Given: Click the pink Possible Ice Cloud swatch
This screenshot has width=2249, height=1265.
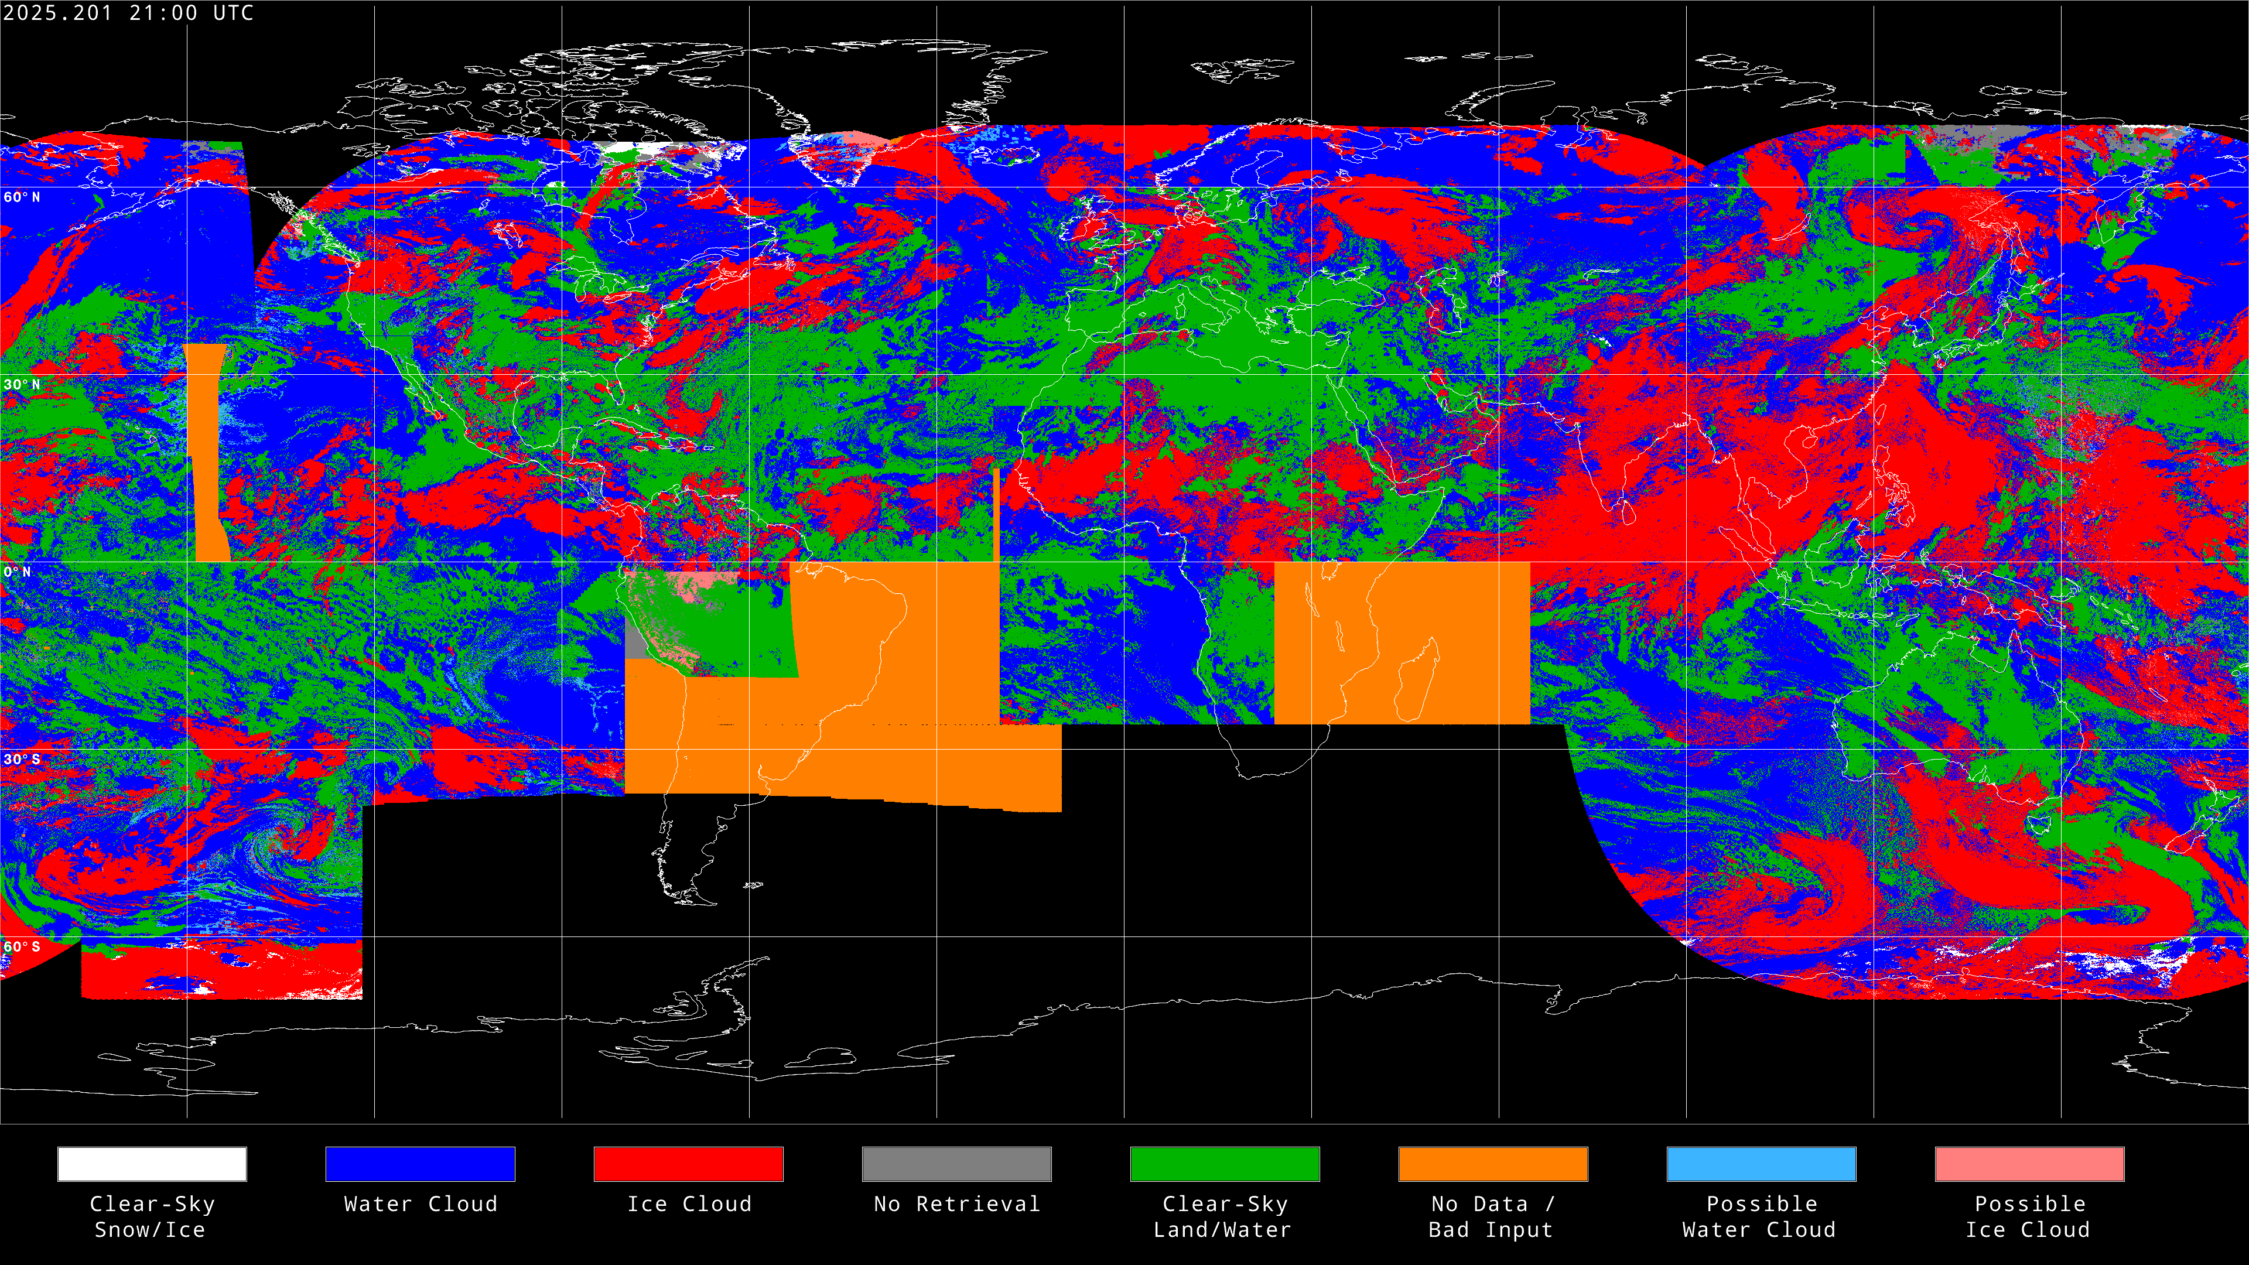Looking at the screenshot, I should pyautogui.click(x=2029, y=1164).
